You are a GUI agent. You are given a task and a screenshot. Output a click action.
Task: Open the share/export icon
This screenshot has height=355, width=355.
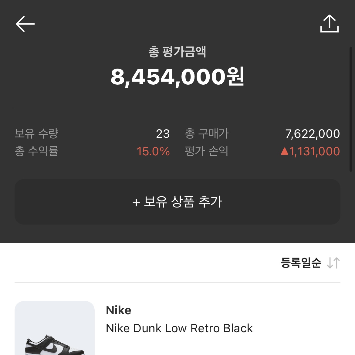[x=329, y=24]
